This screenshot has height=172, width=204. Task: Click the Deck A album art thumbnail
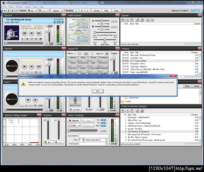click(12, 33)
